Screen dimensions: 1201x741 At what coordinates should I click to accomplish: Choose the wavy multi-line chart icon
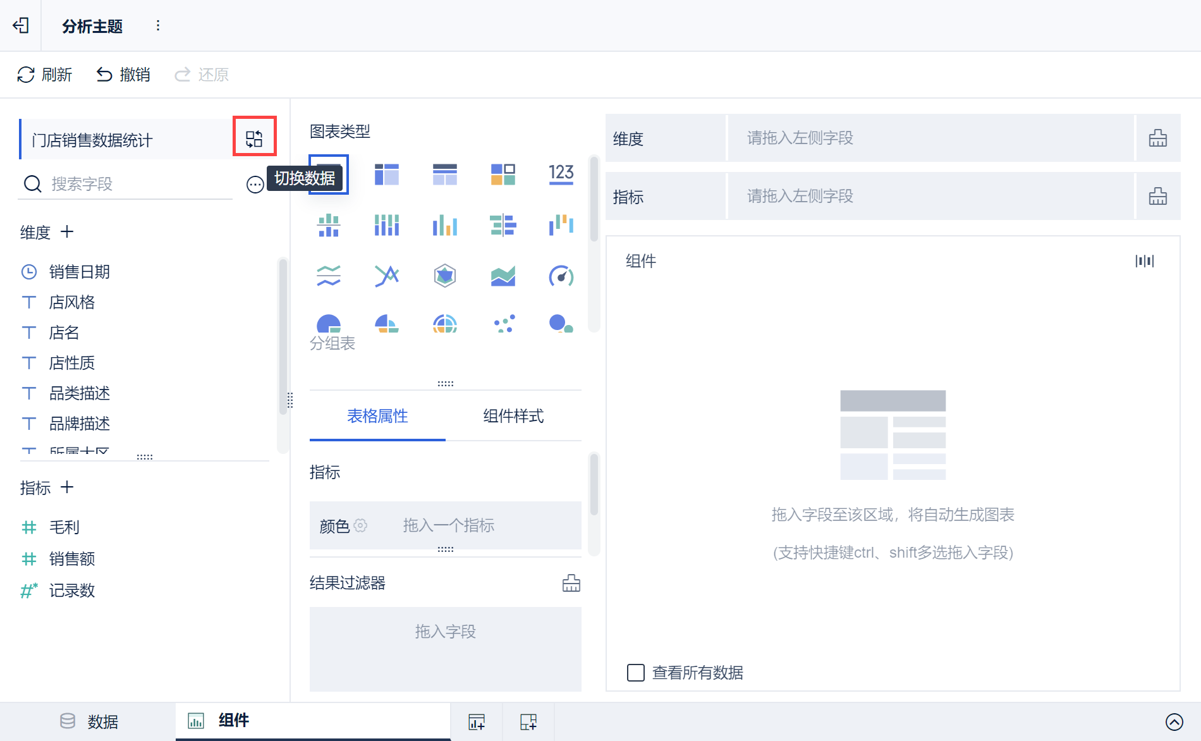(x=329, y=276)
